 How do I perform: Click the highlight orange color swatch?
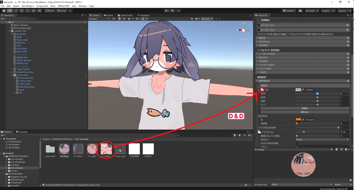pos(298,119)
